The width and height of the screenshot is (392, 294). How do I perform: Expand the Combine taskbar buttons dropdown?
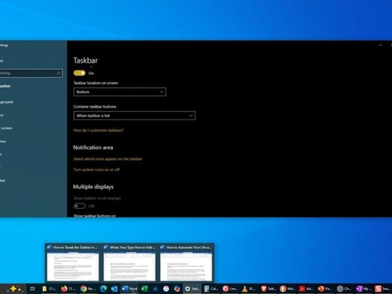tap(134, 116)
